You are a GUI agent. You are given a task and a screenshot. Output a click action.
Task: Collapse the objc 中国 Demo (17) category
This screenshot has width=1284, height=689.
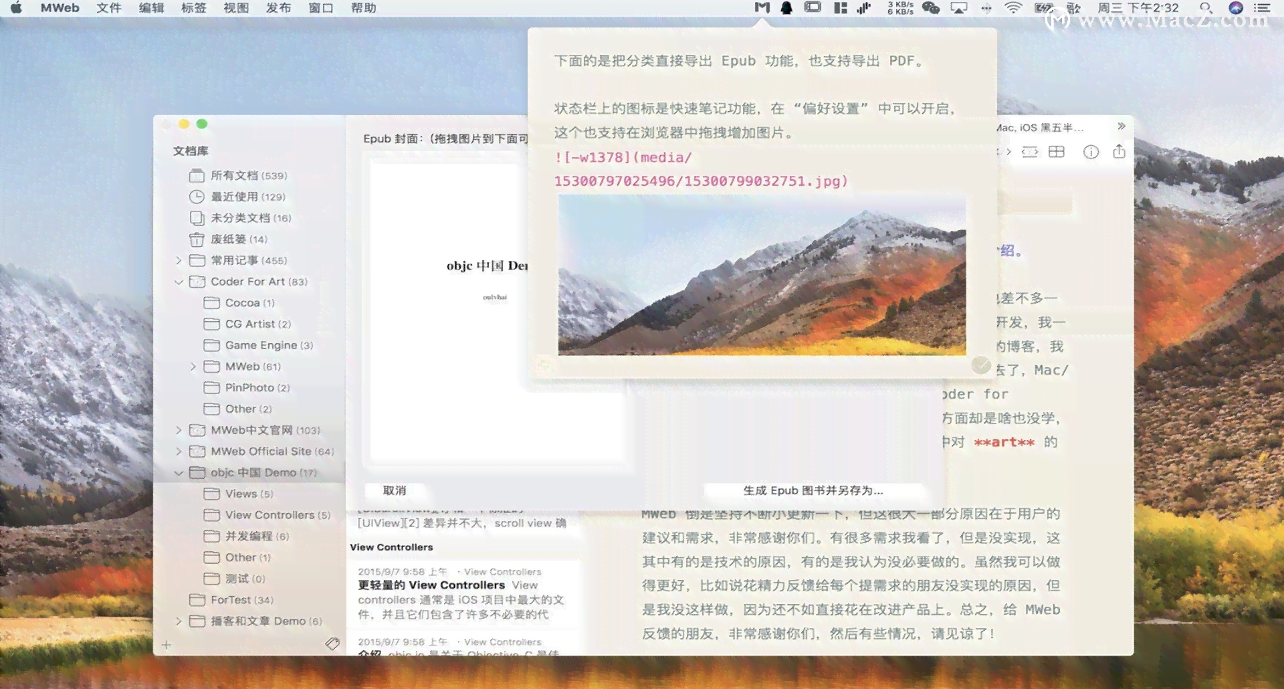pyautogui.click(x=179, y=473)
